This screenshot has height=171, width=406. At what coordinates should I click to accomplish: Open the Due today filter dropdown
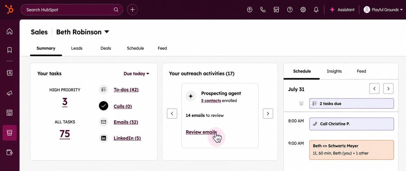[x=137, y=74]
